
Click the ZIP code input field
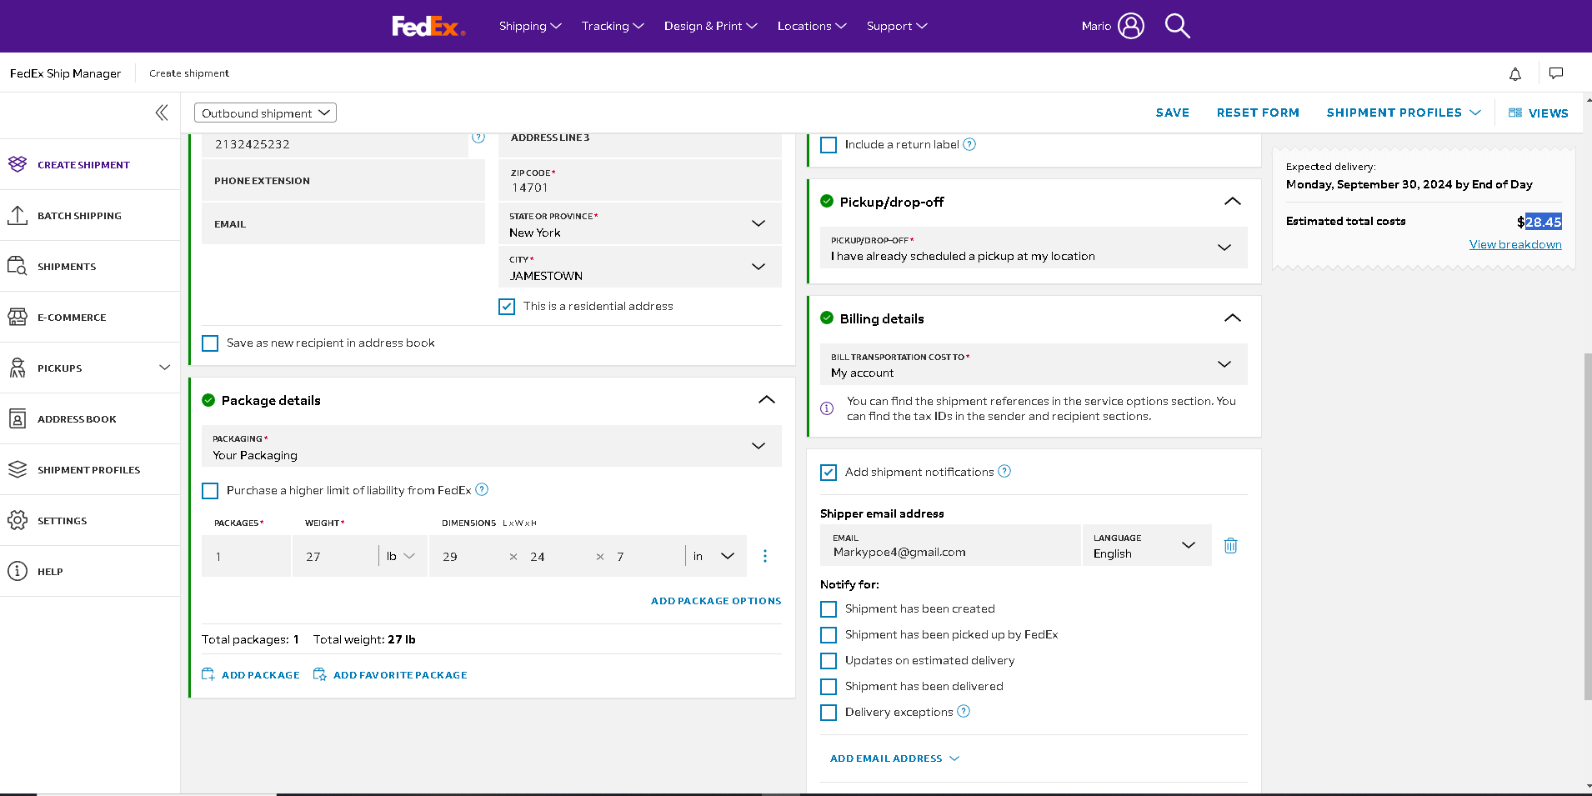(640, 180)
